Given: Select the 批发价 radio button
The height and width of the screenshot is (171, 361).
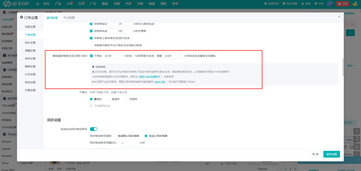Looking at the screenshot, I should pos(109,99).
